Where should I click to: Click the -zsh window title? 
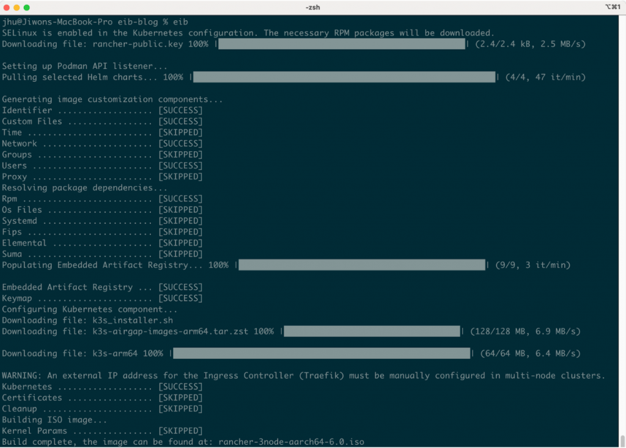coord(312,7)
